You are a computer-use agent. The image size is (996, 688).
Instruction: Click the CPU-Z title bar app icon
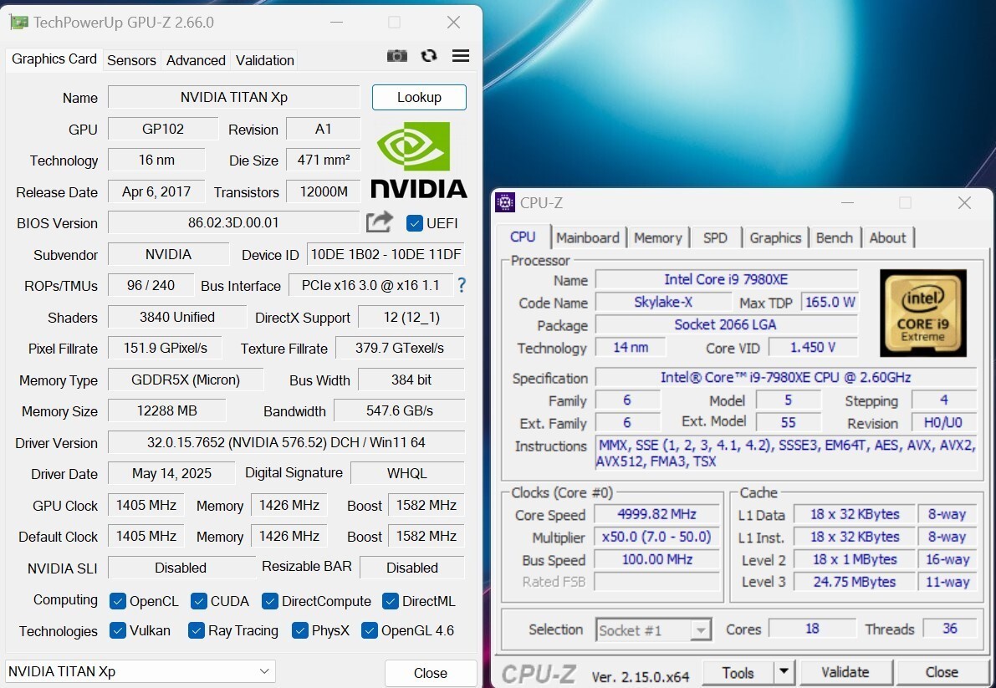505,203
